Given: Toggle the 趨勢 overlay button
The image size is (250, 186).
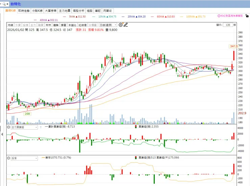Looking at the screenshot, I should coord(56,25).
